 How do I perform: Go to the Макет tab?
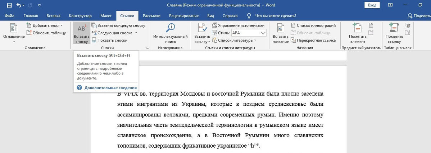(x=106, y=16)
